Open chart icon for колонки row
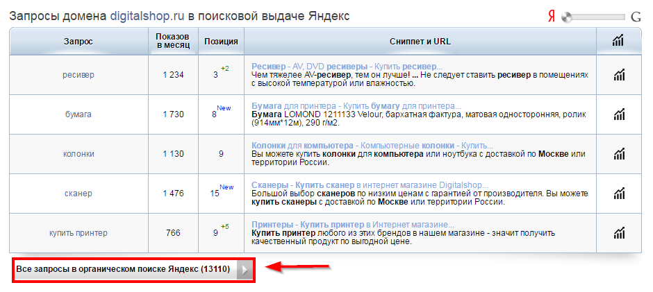The height and width of the screenshot is (292, 653). tap(618, 153)
